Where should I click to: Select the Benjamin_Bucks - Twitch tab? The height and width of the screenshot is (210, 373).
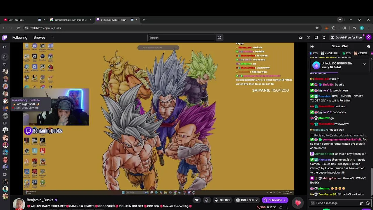(117, 20)
